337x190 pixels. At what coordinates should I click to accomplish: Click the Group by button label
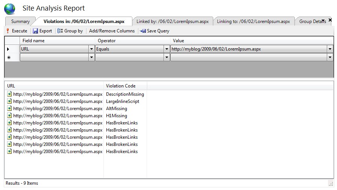73,31
